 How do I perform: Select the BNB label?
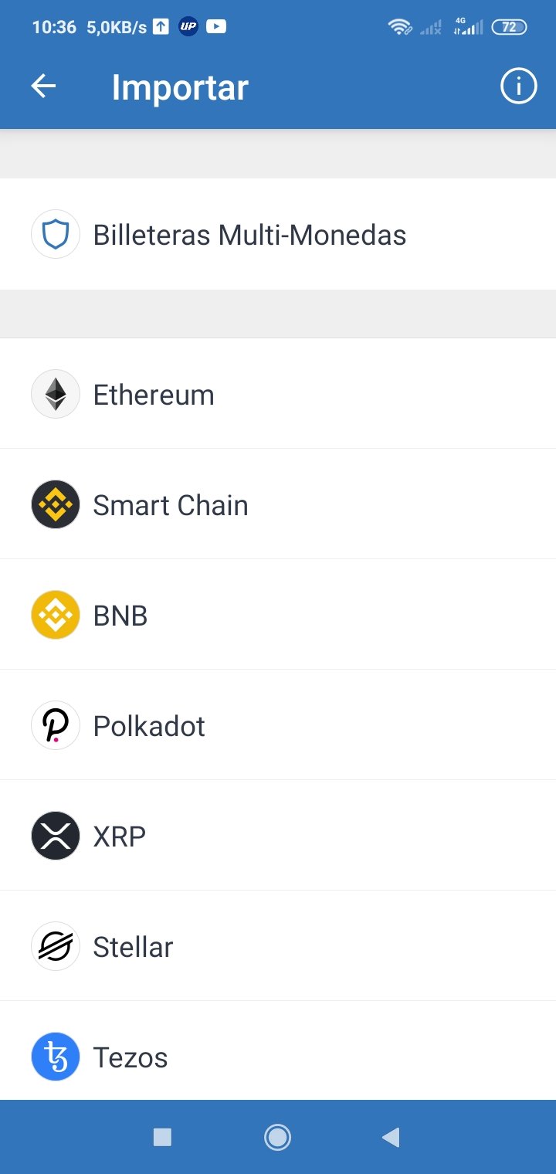[120, 616]
